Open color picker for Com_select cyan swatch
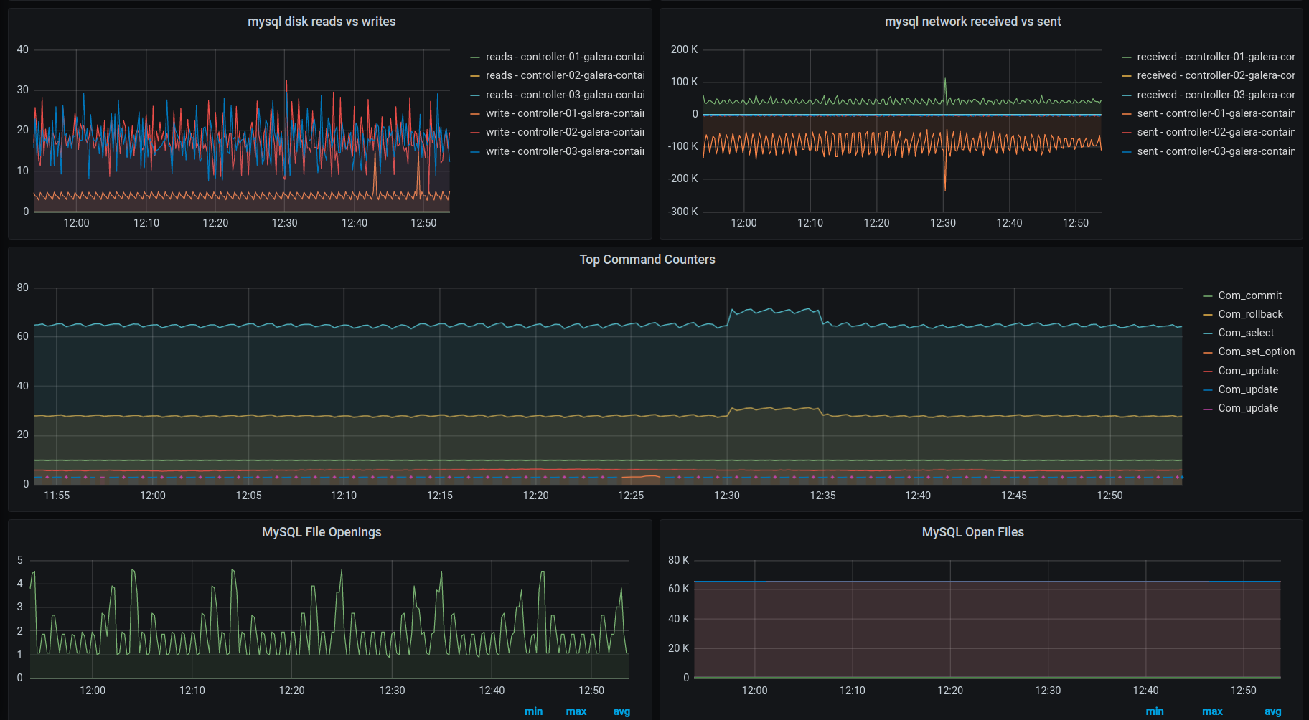1309x720 pixels. pos(1207,333)
